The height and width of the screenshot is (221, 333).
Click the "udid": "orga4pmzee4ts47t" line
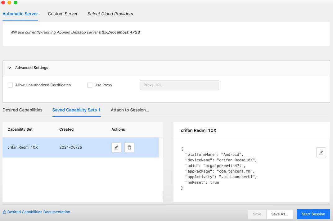pos(215,165)
